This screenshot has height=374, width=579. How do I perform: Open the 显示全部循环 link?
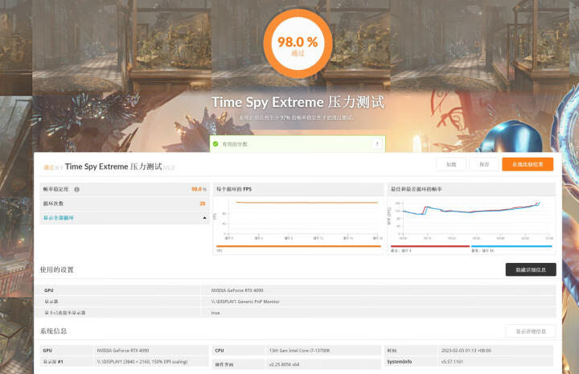[x=59, y=218]
